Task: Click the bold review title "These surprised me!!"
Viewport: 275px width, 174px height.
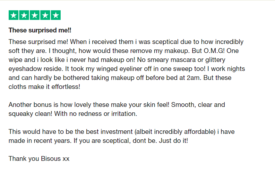Action: pyautogui.click(x=40, y=30)
